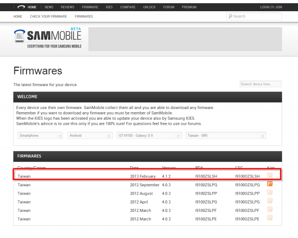Open CHECK YOUR FIRMWARE link
This screenshot has width=298, height=238.
[x=48, y=17]
